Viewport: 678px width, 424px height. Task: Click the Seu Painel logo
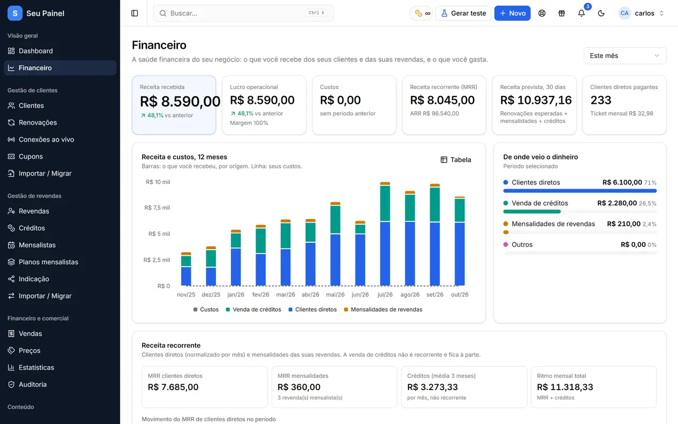pos(36,13)
